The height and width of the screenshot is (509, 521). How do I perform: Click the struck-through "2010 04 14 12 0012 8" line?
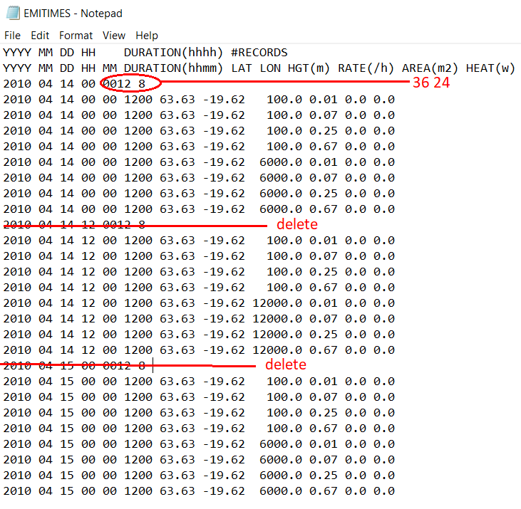[x=75, y=225]
